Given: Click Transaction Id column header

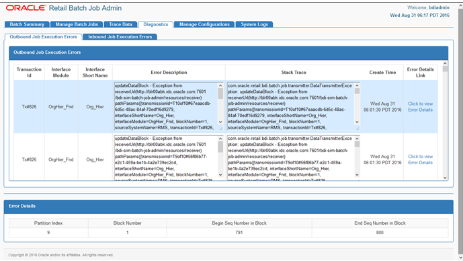Looking at the screenshot, I should coord(29,73).
